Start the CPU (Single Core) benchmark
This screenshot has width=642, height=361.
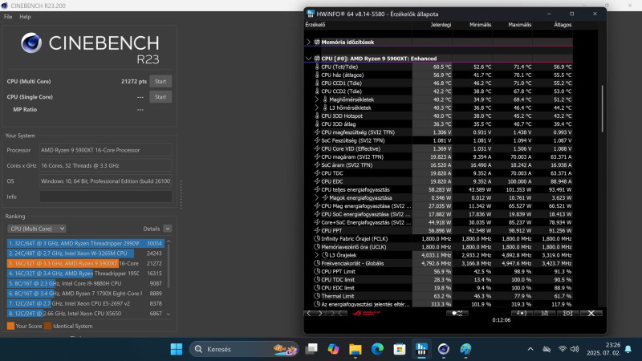click(x=160, y=97)
